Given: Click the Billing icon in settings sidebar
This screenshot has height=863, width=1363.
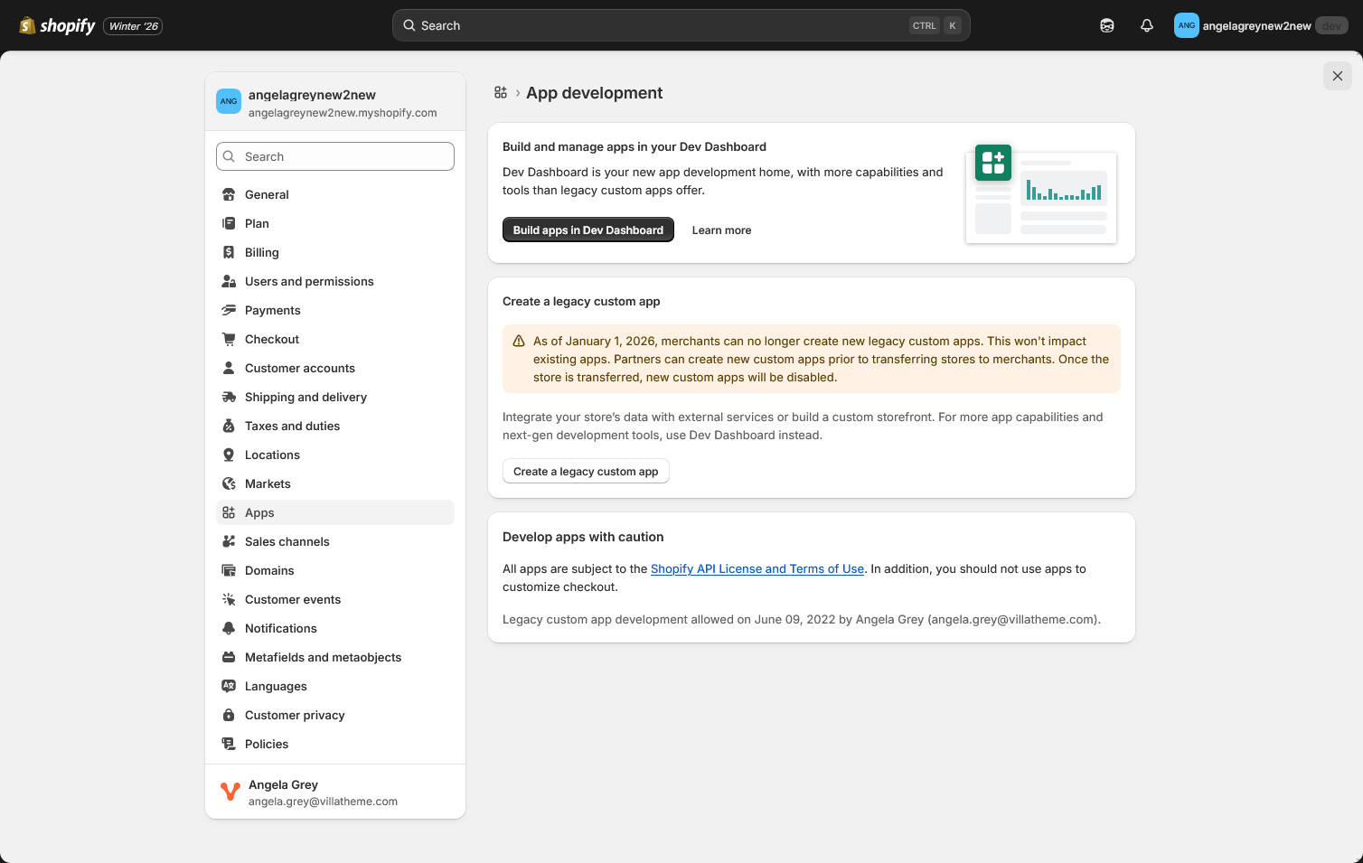Looking at the screenshot, I should (229, 252).
